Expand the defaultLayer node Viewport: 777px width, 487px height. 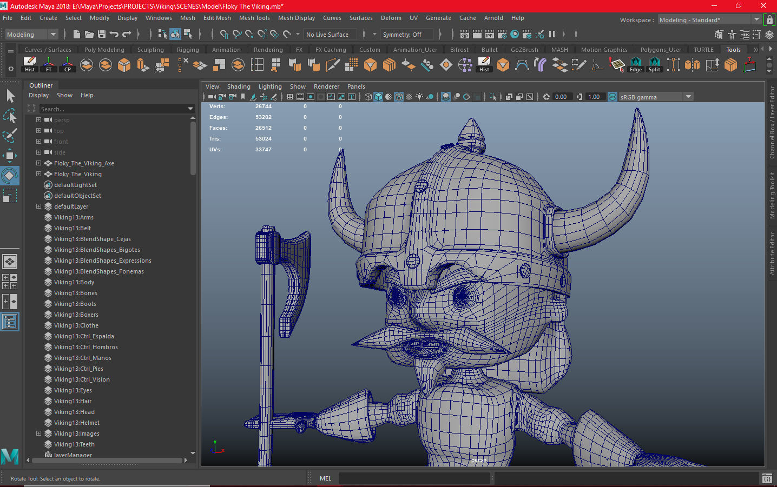click(x=38, y=206)
